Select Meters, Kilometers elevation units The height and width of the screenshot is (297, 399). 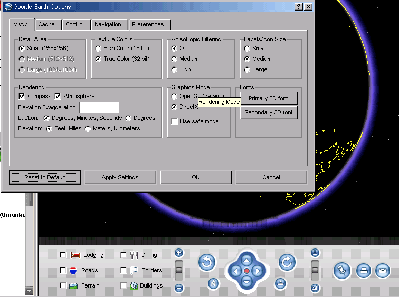point(88,129)
